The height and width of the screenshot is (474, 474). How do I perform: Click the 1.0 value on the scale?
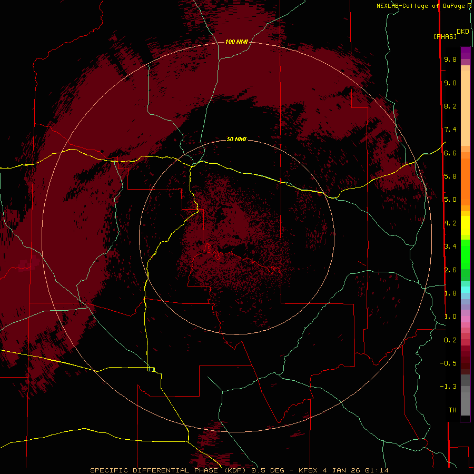coord(450,317)
